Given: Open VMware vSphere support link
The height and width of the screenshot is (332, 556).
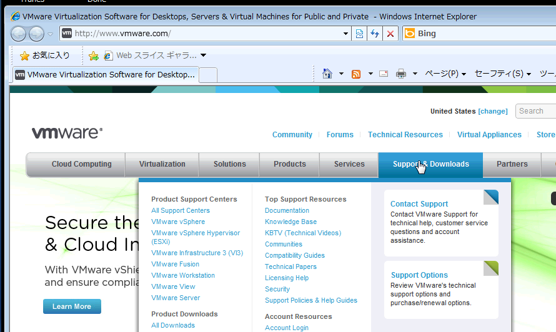Looking at the screenshot, I should [x=178, y=222].
